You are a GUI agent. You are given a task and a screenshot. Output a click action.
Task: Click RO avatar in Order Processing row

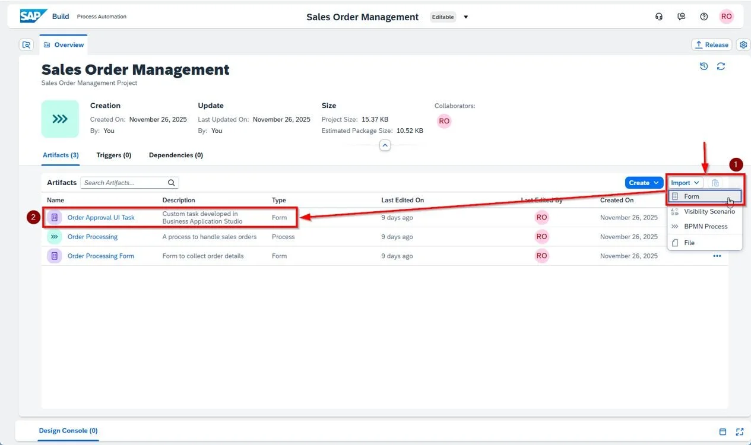click(x=541, y=237)
